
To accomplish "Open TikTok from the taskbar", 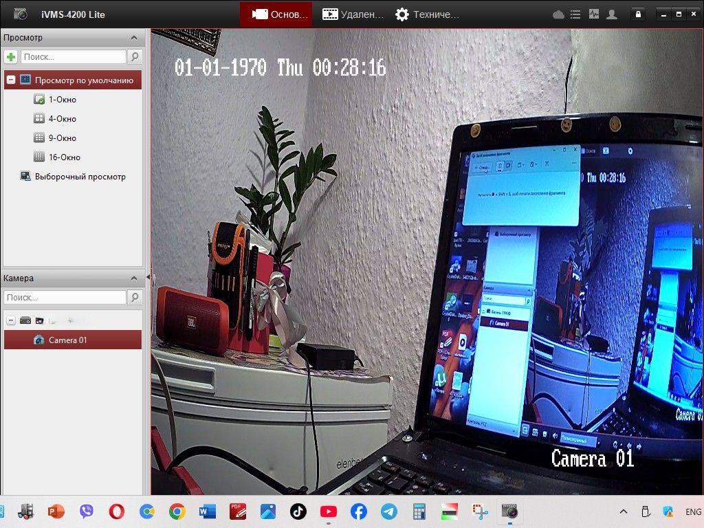I will click(298, 511).
